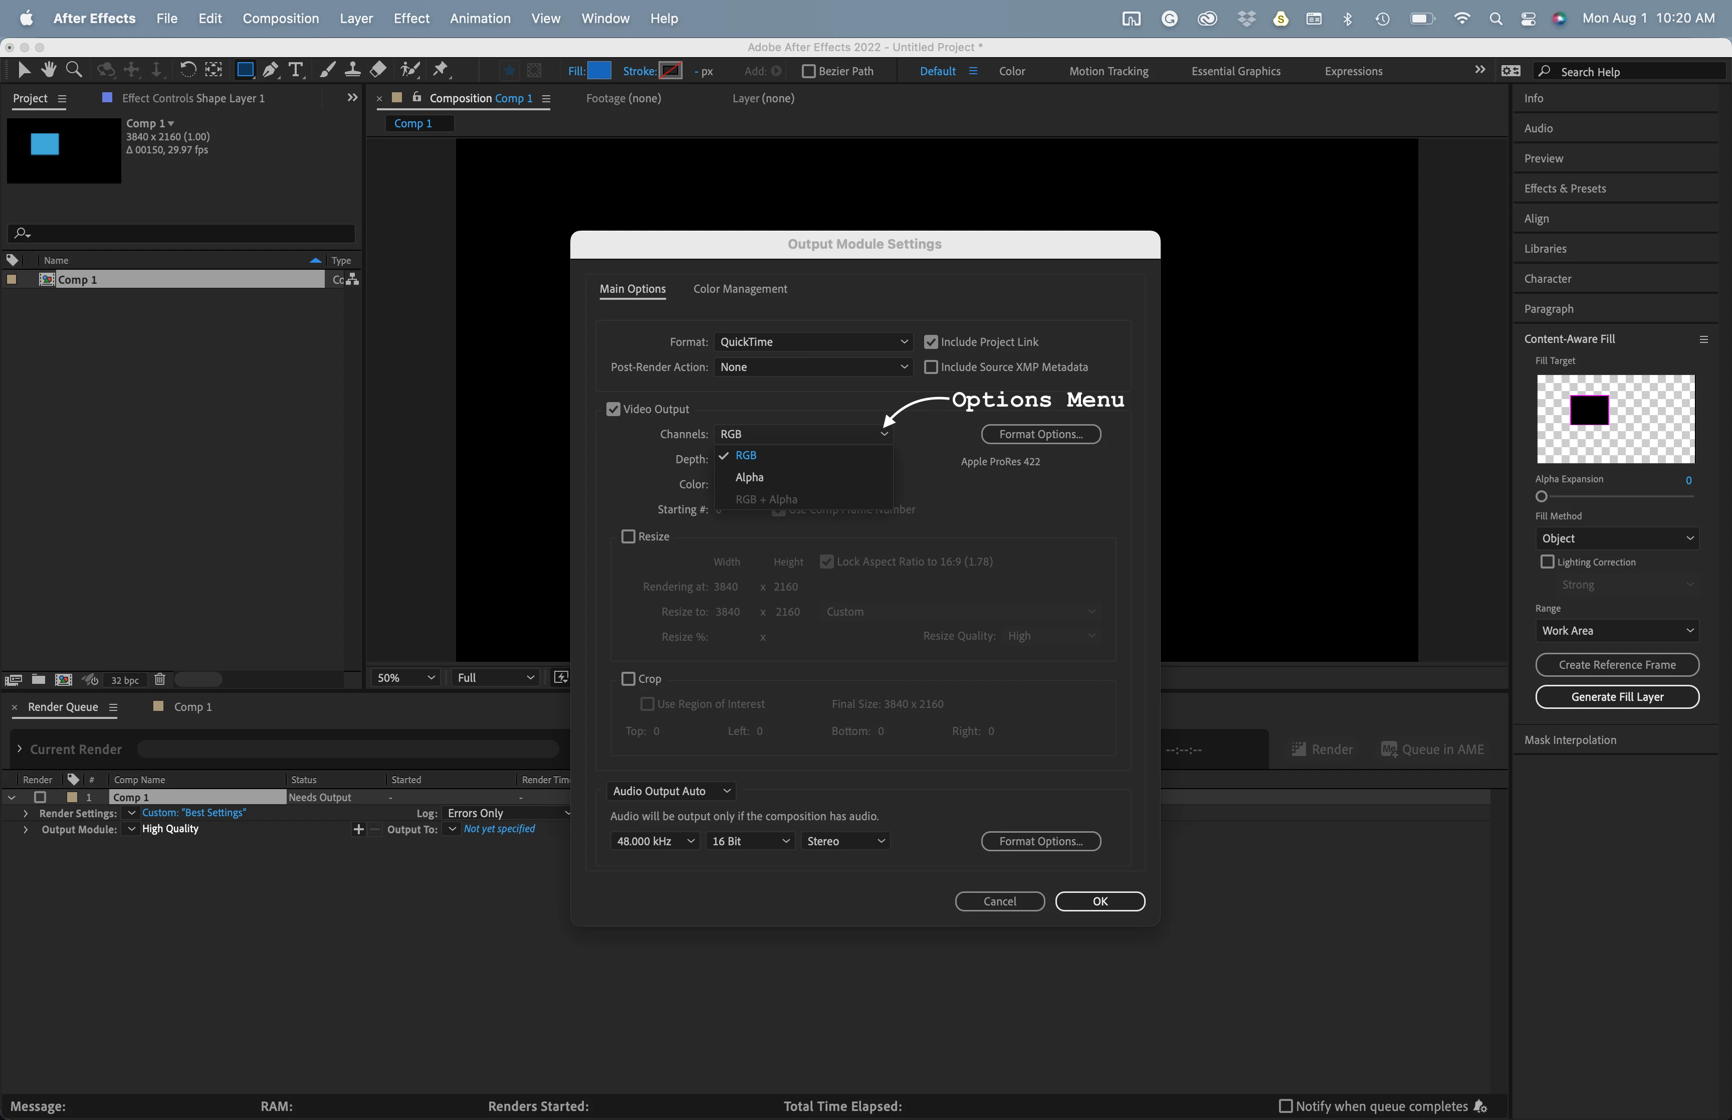Toggle Notify when queue completes
The width and height of the screenshot is (1732, 1120).
click(x=1286, y=1106)
